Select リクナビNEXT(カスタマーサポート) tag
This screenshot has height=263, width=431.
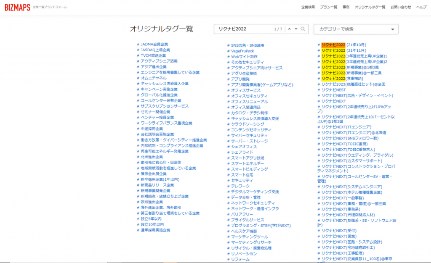click(351, 161)
